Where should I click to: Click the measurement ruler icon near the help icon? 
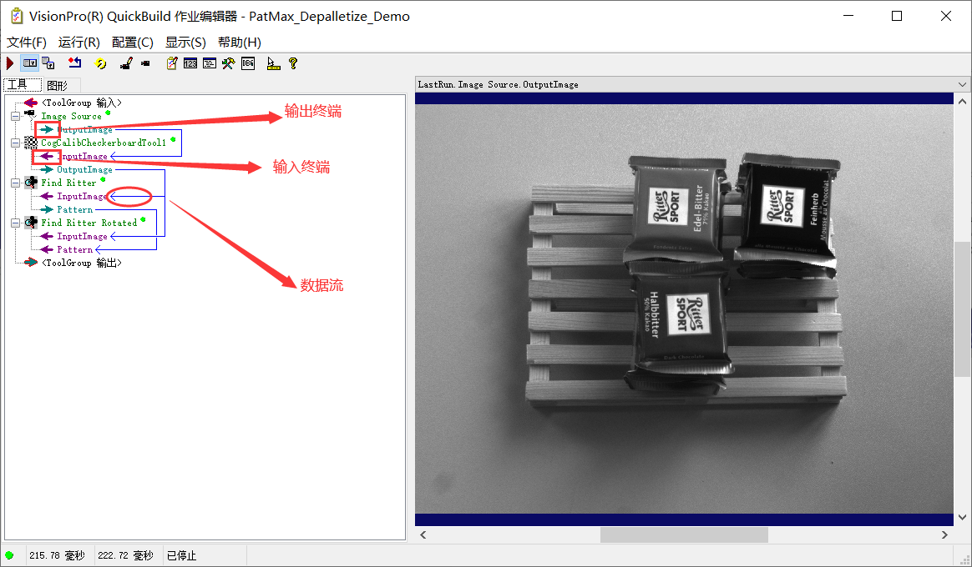273,63
